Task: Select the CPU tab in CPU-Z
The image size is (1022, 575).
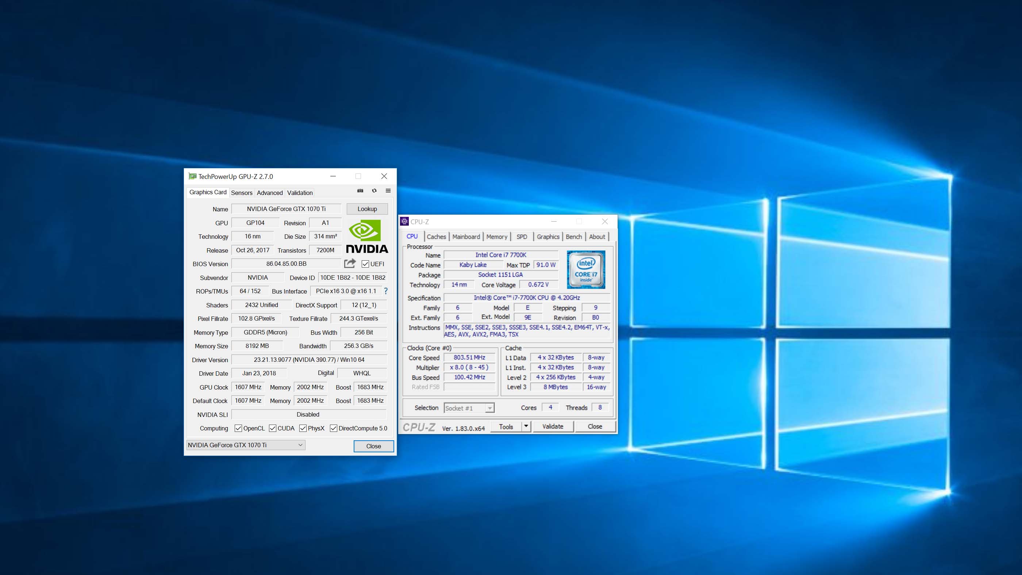Action: [x=412, y=236]
